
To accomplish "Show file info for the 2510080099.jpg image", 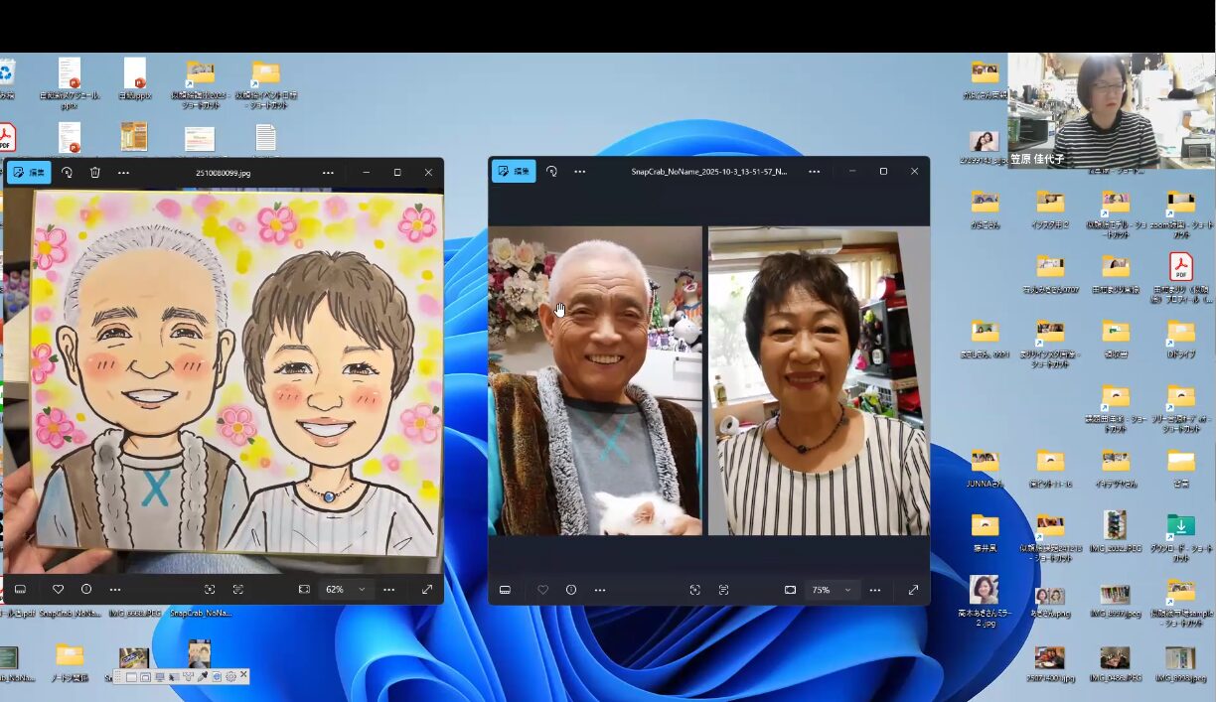I will pos(86,589).
